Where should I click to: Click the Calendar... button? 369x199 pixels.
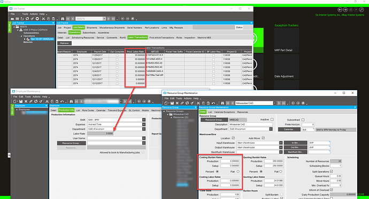pos(289,130)
